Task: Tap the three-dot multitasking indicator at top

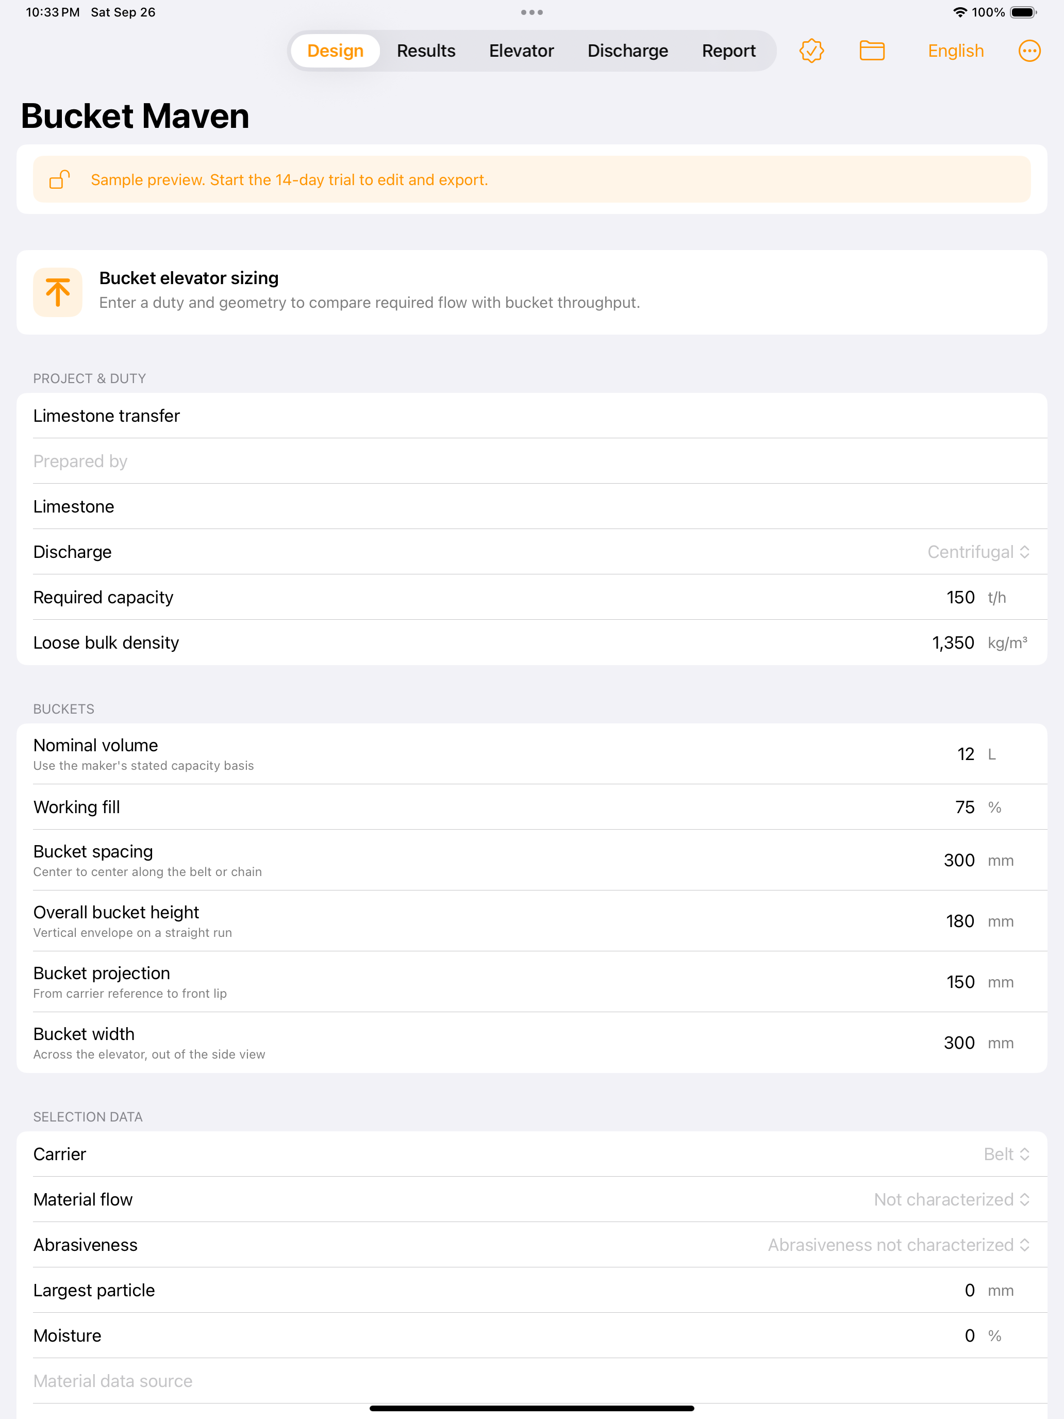Action: [x=531, y=12]
